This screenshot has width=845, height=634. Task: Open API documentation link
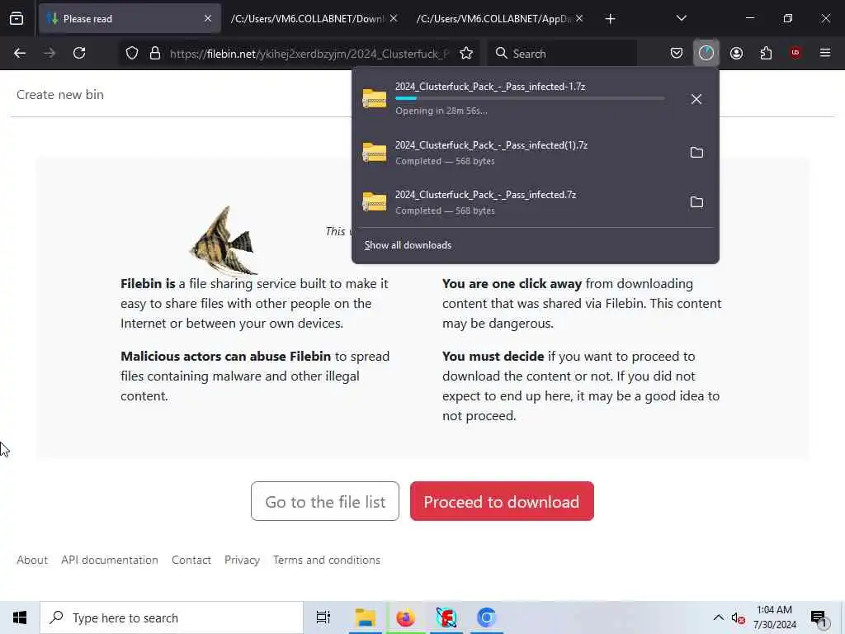point(110,561)
